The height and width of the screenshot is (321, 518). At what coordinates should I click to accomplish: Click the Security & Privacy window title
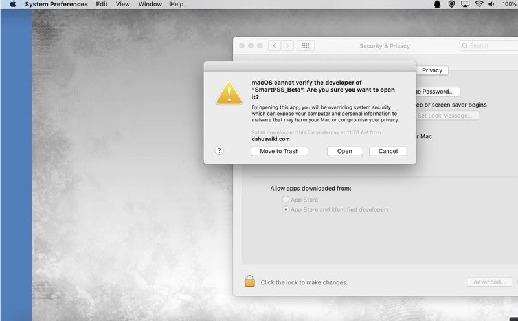(385, 46)
